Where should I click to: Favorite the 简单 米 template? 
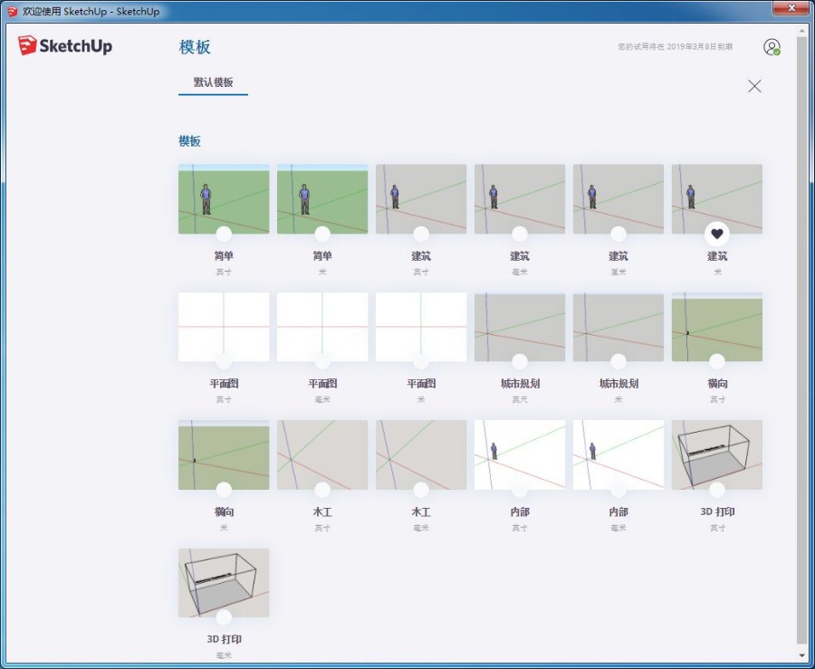[322, 234]
